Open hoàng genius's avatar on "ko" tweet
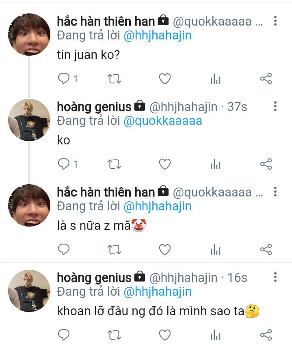292x347 pixels. [29, 120]
